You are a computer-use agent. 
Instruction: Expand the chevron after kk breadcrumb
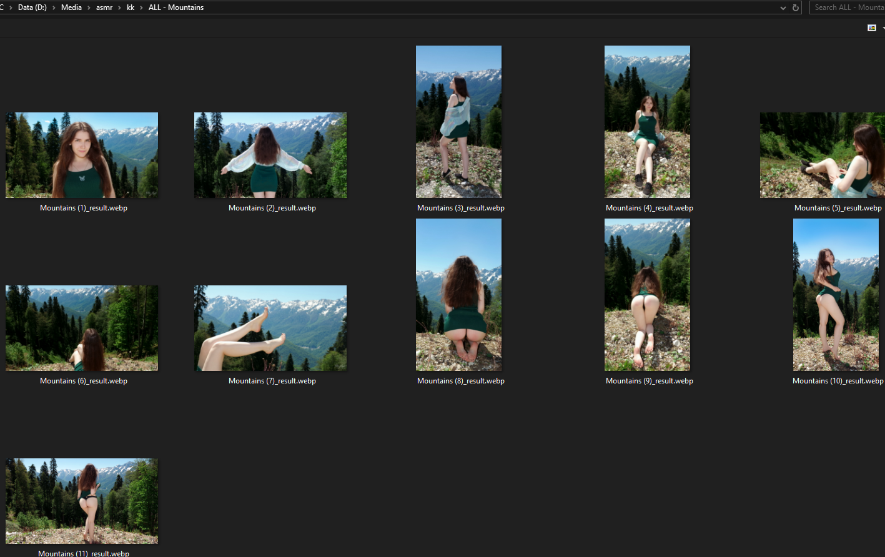141,7
